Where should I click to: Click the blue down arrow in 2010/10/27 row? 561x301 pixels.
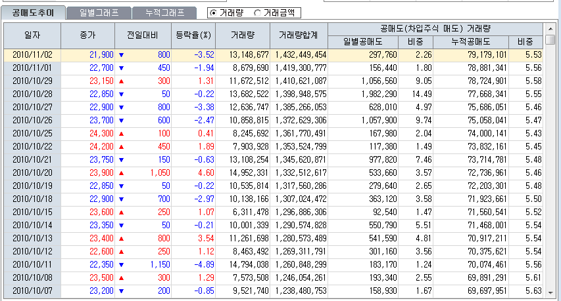coord(121,107)
